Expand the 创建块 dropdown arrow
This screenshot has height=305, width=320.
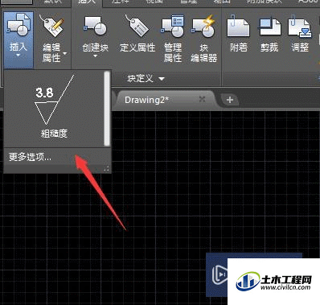point(95,56)
